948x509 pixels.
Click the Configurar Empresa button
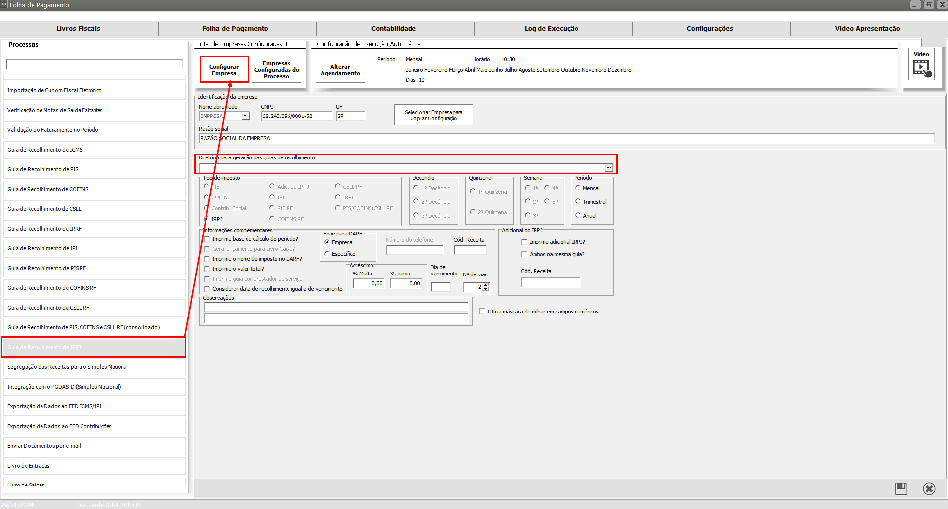tap(224, 70)
